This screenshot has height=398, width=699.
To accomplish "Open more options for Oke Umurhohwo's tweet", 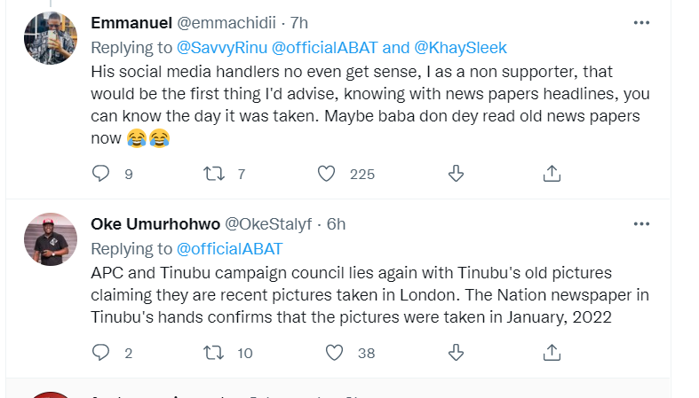I will coord(641,223).
